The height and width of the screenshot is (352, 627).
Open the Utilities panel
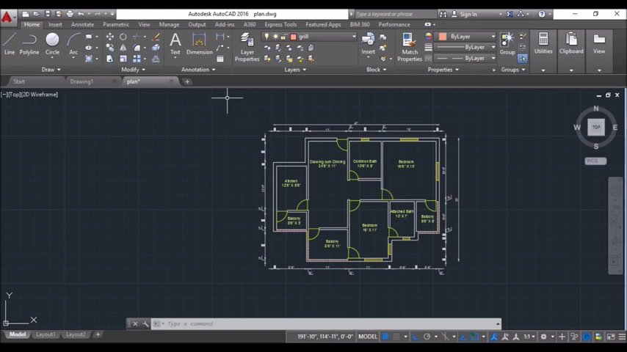tap(543, 43)
